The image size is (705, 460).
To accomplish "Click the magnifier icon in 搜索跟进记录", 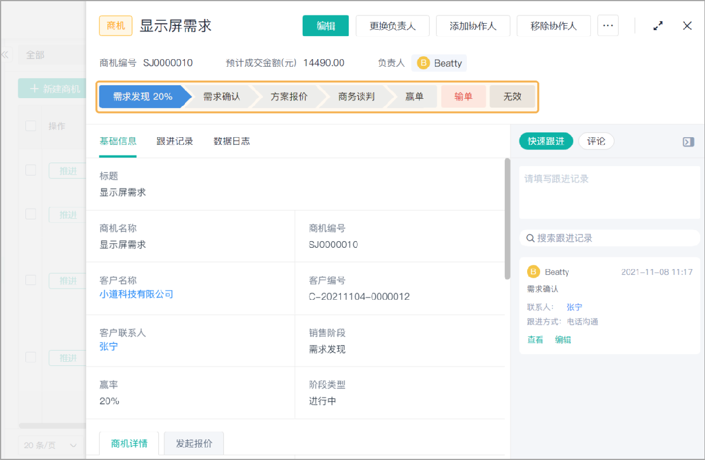I will click(x=530, y=238).
